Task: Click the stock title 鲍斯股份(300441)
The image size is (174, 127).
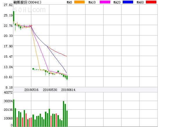Action: click(x=27, y=2)
